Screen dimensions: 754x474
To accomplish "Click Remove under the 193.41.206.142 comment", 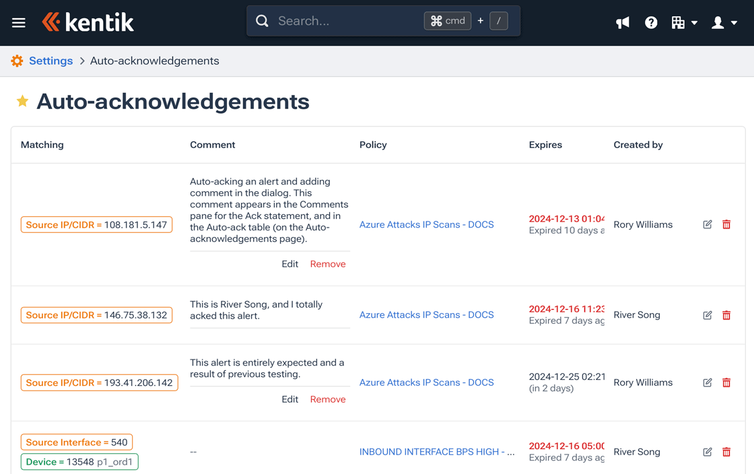I will point(328,399).
